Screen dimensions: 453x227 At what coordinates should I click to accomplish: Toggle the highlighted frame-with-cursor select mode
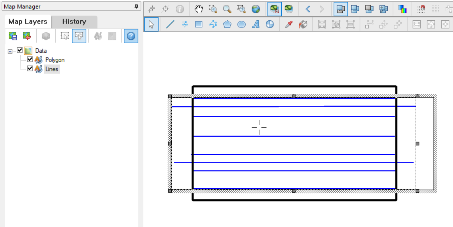click(x=79, y=36)
